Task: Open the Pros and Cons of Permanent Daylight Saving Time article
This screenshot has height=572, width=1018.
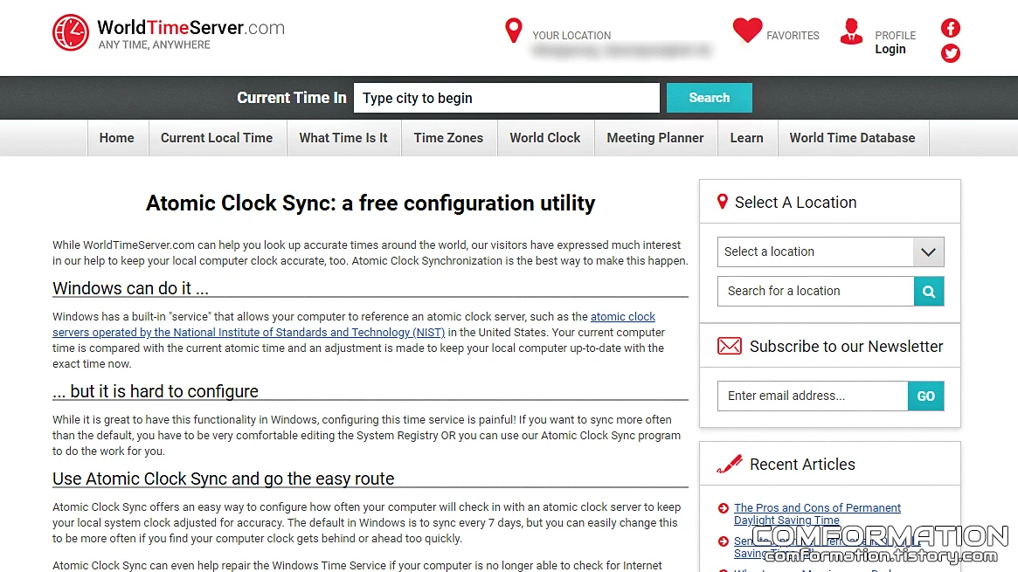Action: coord(817,513)
